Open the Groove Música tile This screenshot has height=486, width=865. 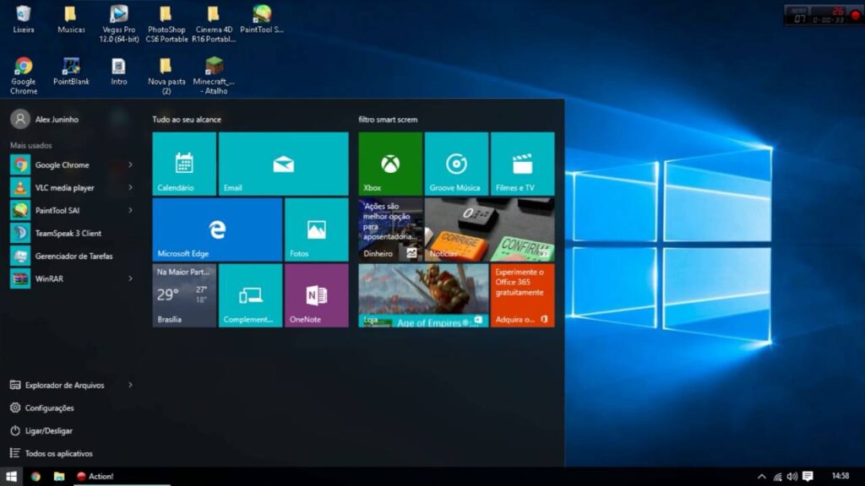[456, 164]
